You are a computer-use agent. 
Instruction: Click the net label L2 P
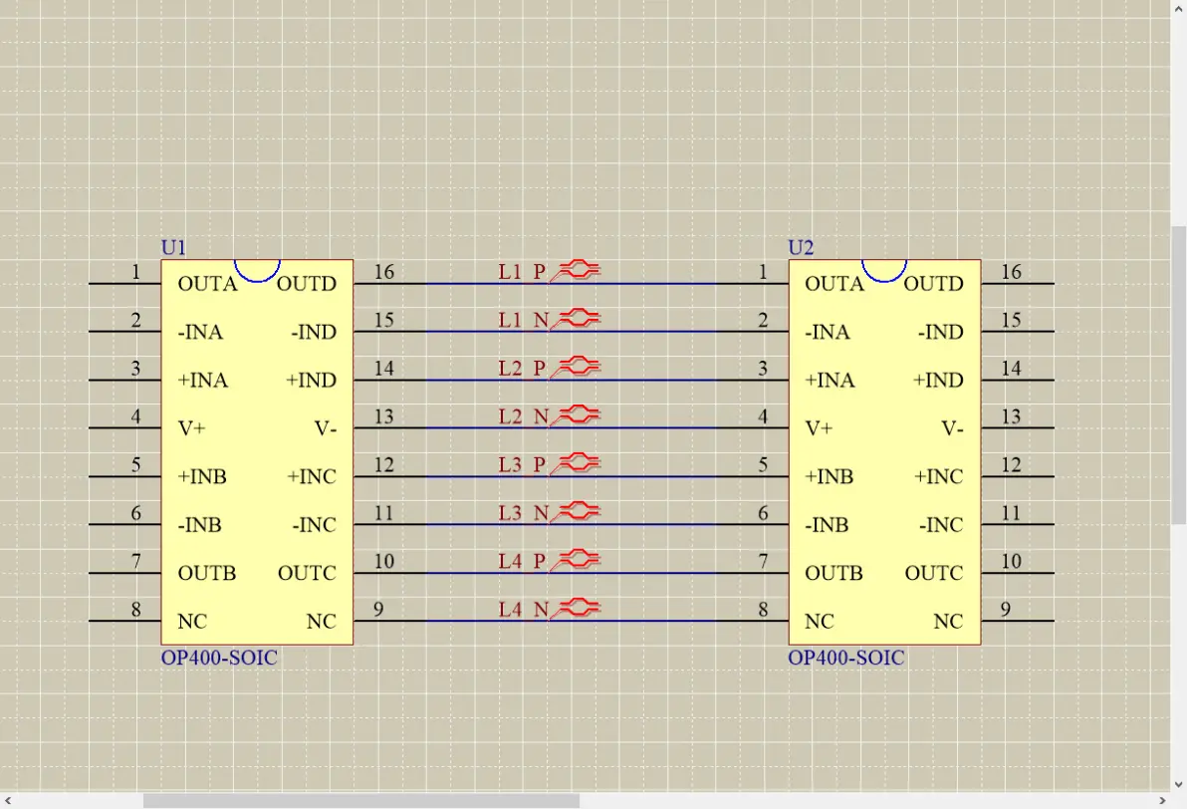point(522,369)
